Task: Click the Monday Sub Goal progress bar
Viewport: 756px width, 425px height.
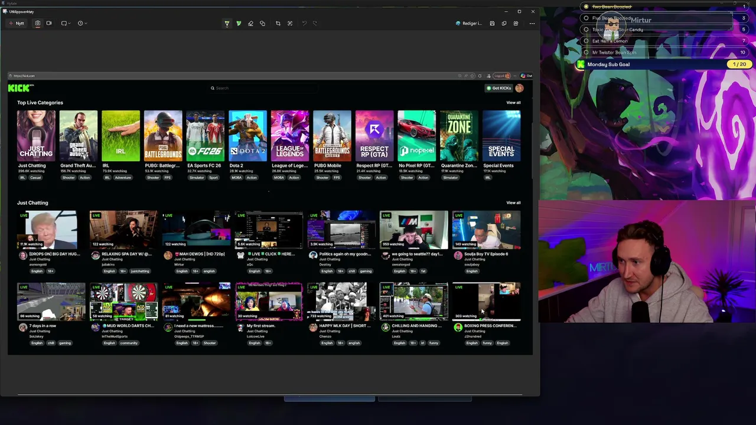Action: point(664,64)
